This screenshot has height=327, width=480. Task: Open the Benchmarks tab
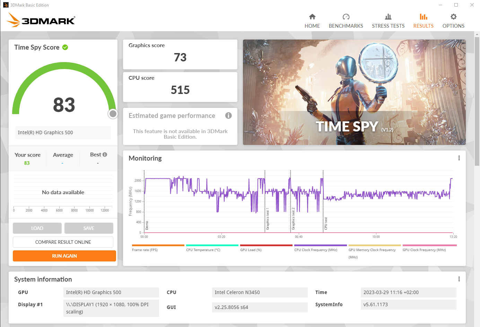click(x=346, y=21)
